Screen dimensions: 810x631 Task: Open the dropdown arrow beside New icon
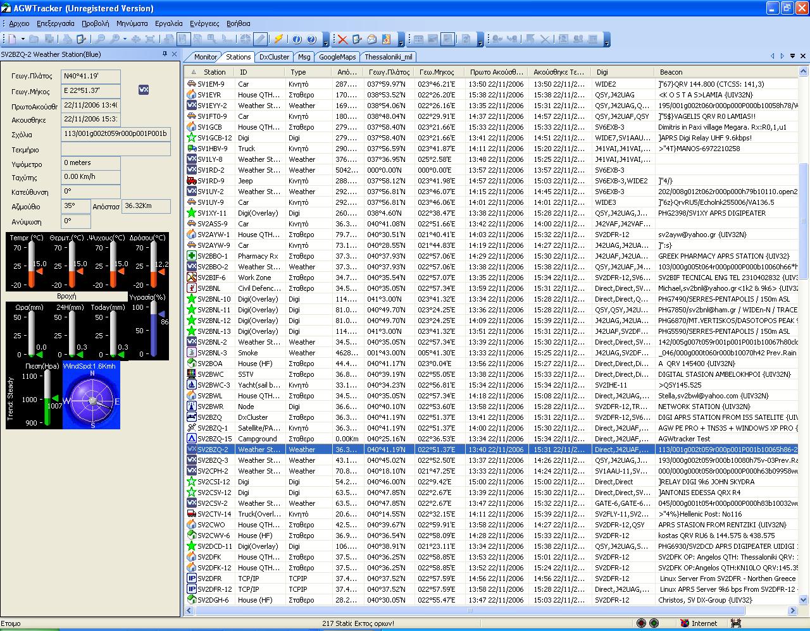coord(22,39)
